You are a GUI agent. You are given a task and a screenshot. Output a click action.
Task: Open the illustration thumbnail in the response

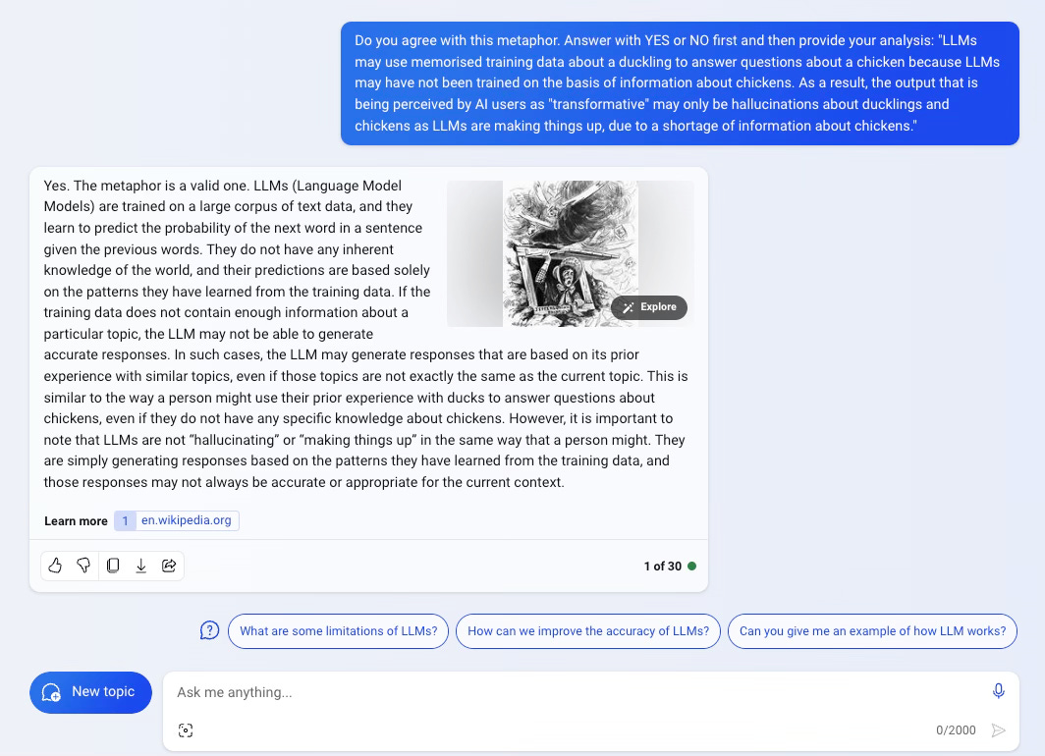tap(571, 253)
